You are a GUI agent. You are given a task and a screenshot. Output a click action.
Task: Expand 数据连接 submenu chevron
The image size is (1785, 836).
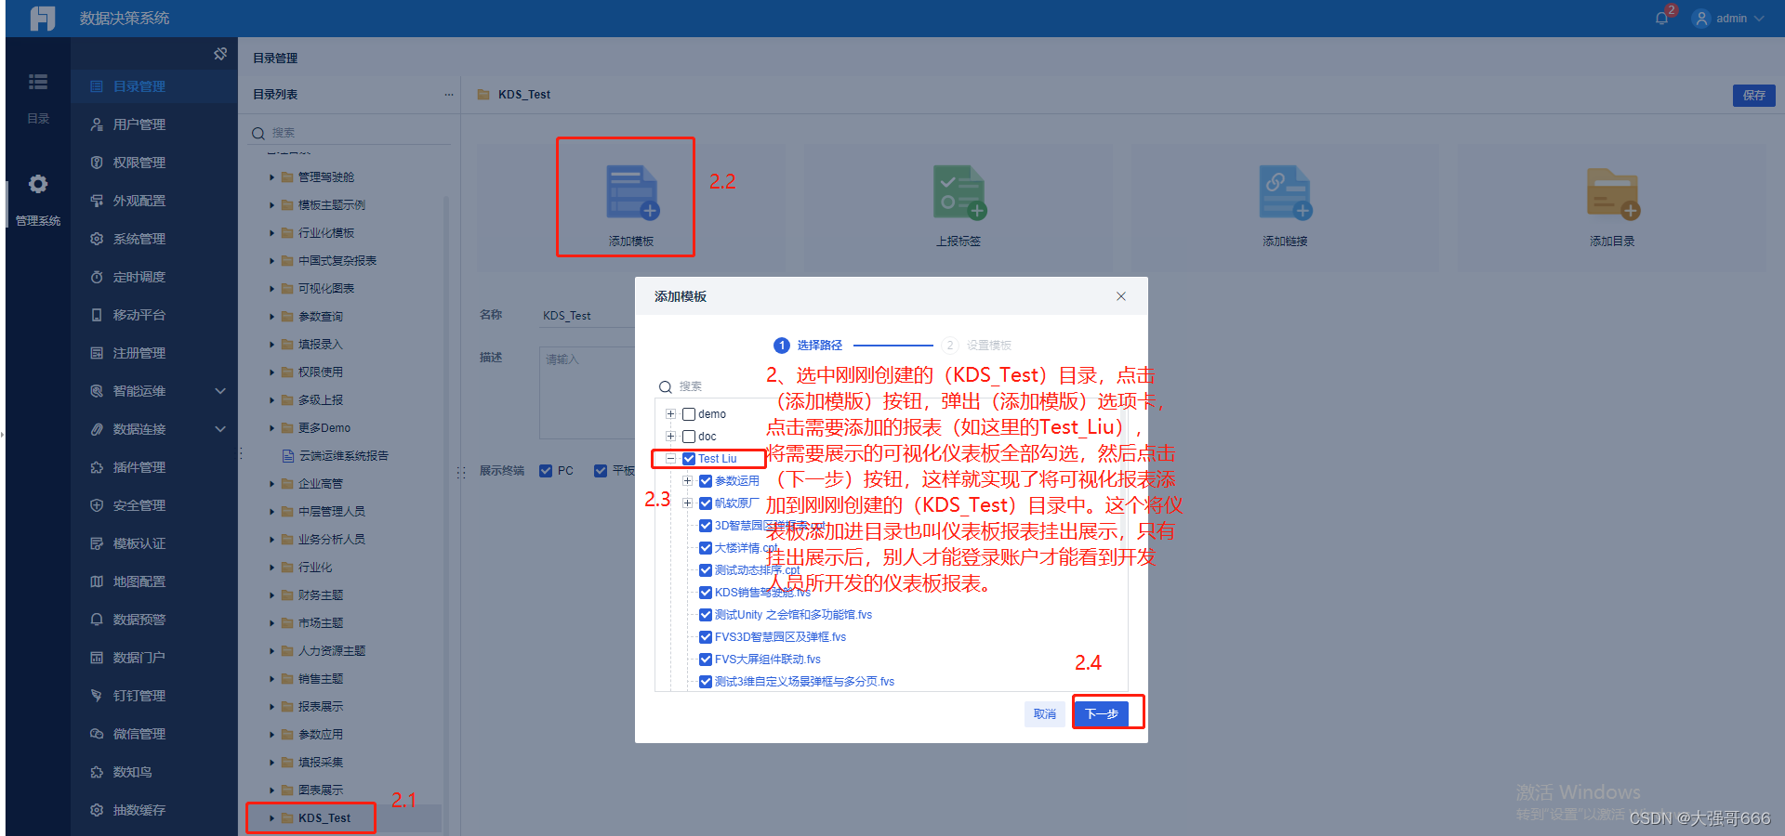[220, 429]
